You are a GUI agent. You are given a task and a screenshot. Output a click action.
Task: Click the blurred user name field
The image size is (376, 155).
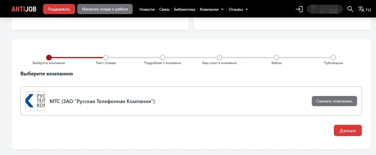click(x=325, y=9)
